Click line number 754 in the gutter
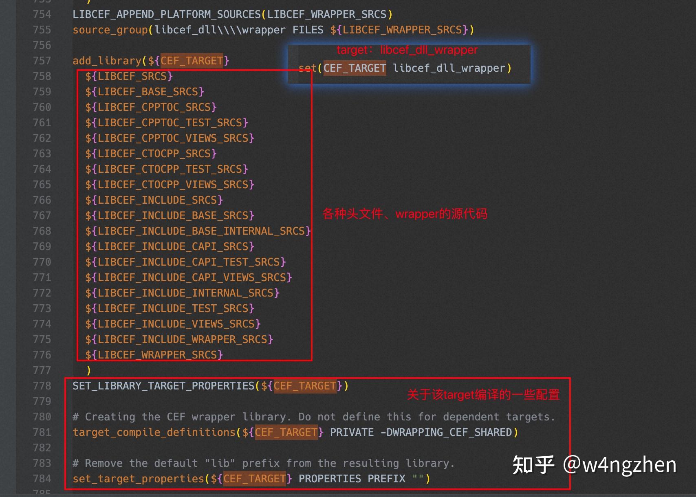This screenshot has width=696, height=497. 41,14
